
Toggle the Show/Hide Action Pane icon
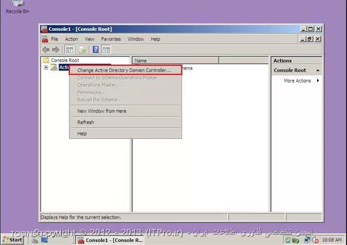tap(106, 50)
